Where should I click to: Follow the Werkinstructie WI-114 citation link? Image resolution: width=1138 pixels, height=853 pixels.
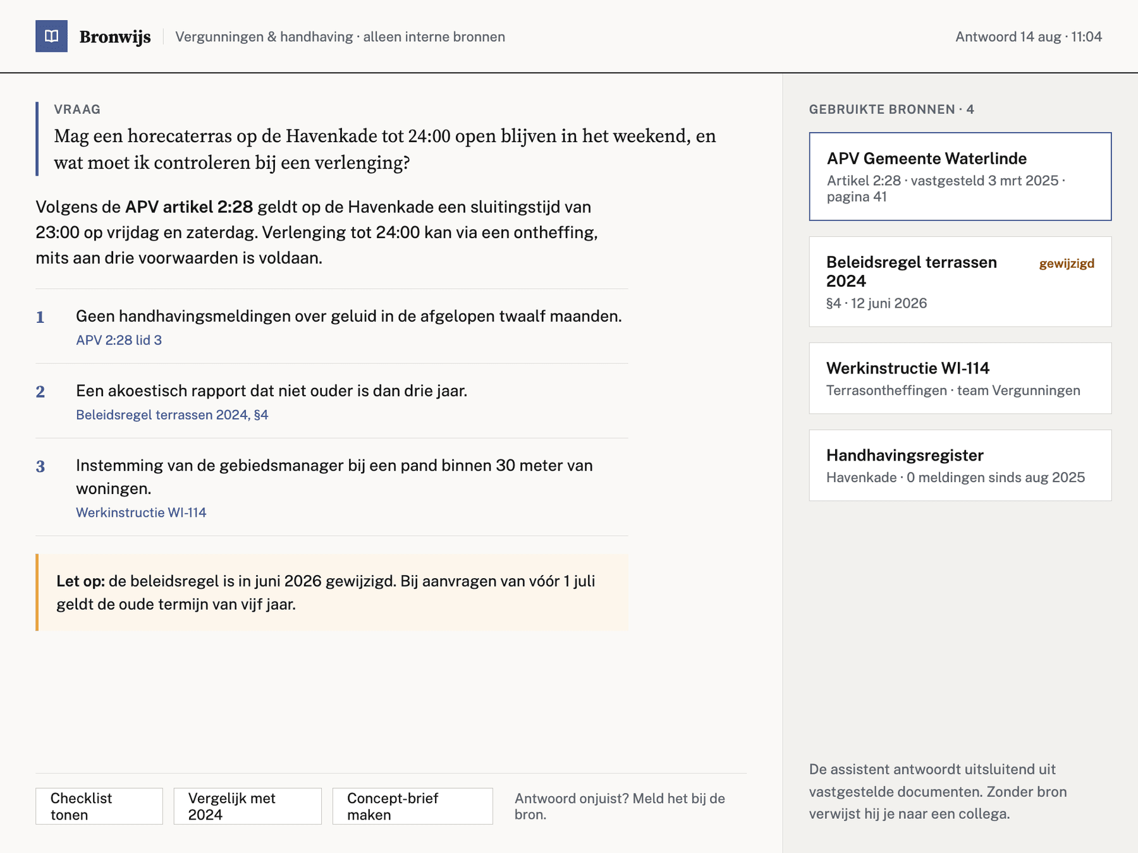(x=141, y=512)
